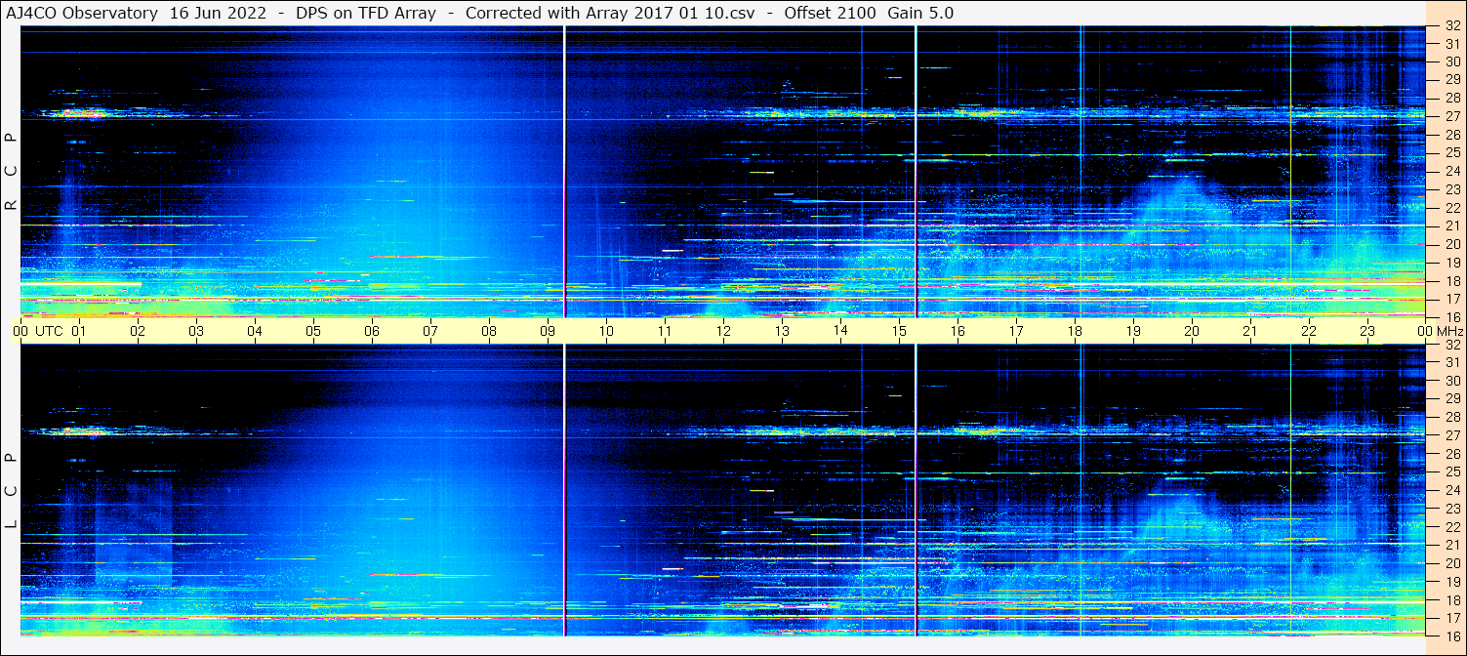Click the 11 hour tick label
The width and height of the screenshot is (1467, 656).
click(665, 331)
